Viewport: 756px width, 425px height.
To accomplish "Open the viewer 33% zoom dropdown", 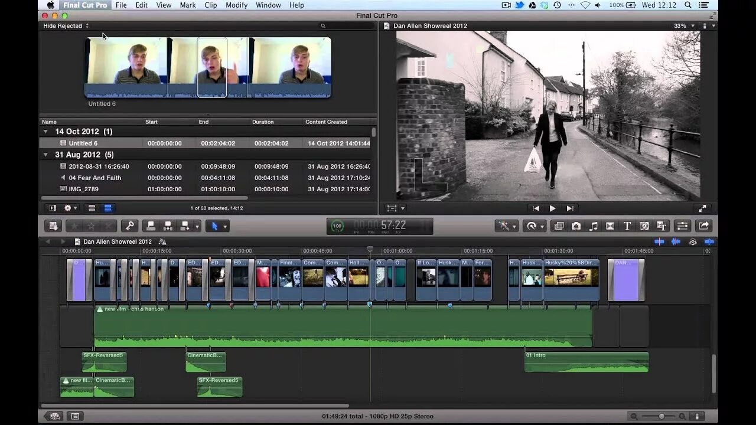I will pyautogui.click(x=683, y=26).
